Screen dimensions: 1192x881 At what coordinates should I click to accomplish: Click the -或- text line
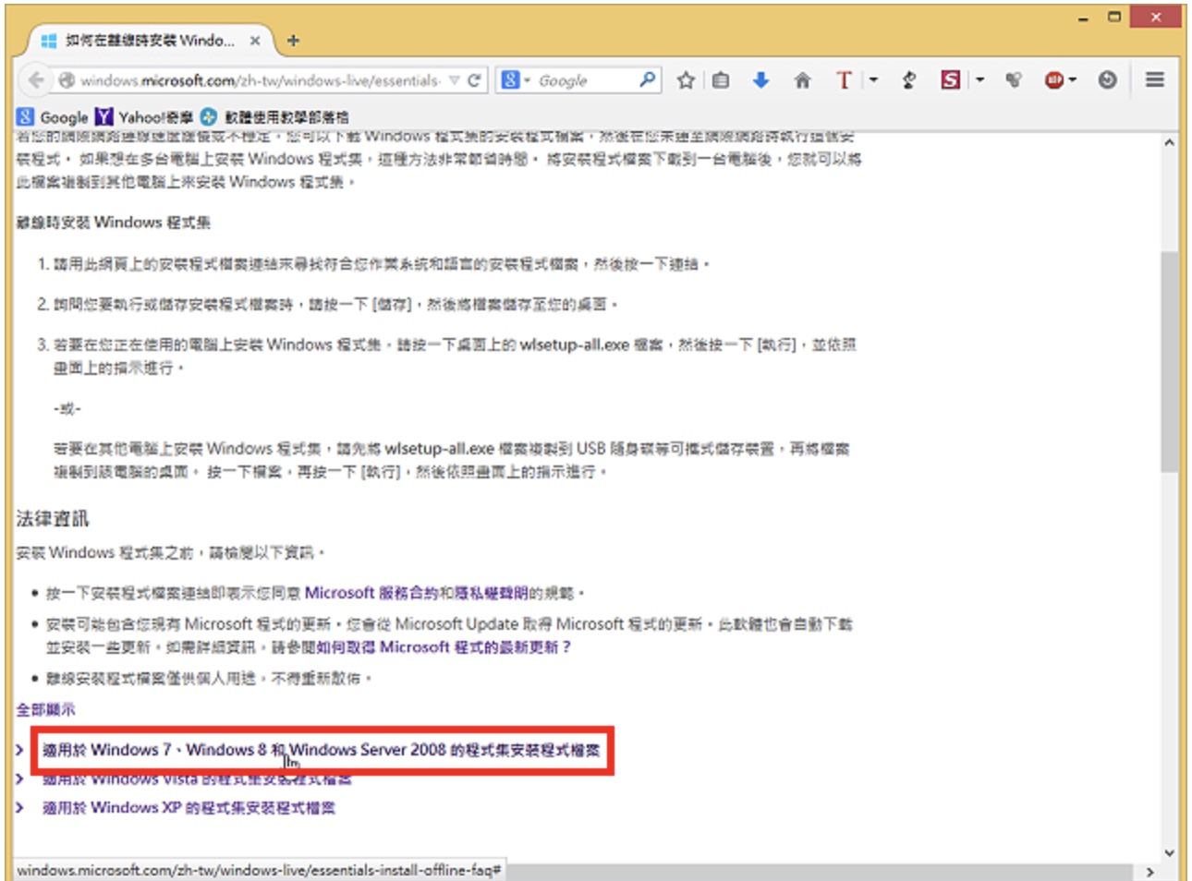point(67,408)
